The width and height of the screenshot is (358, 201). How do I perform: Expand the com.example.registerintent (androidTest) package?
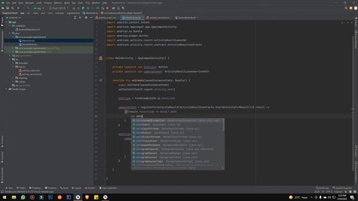13,49
